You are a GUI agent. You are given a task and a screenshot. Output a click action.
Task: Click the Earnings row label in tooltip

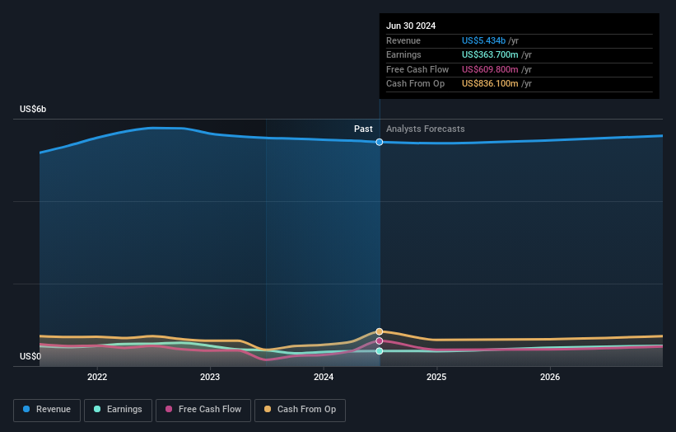click(403, 54)
